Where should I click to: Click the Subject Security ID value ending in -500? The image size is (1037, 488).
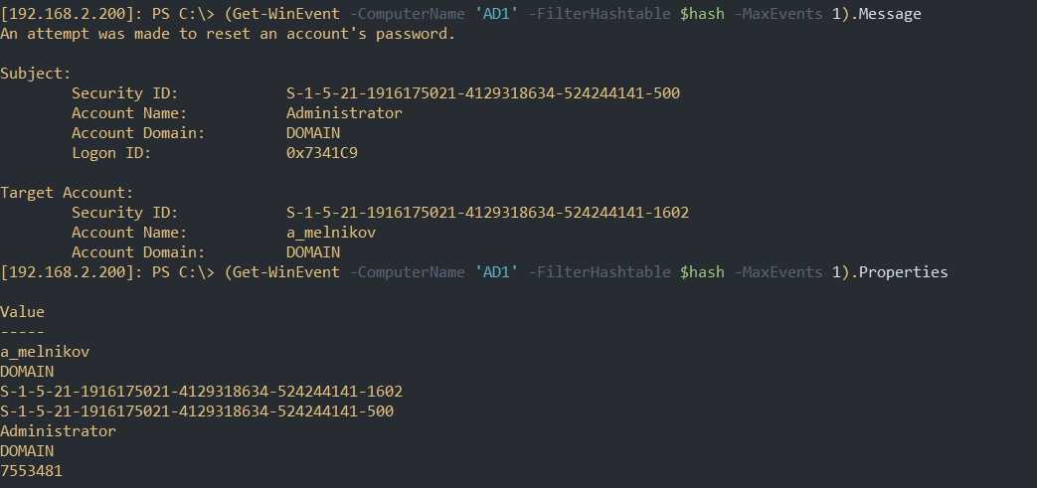point(483,93)
